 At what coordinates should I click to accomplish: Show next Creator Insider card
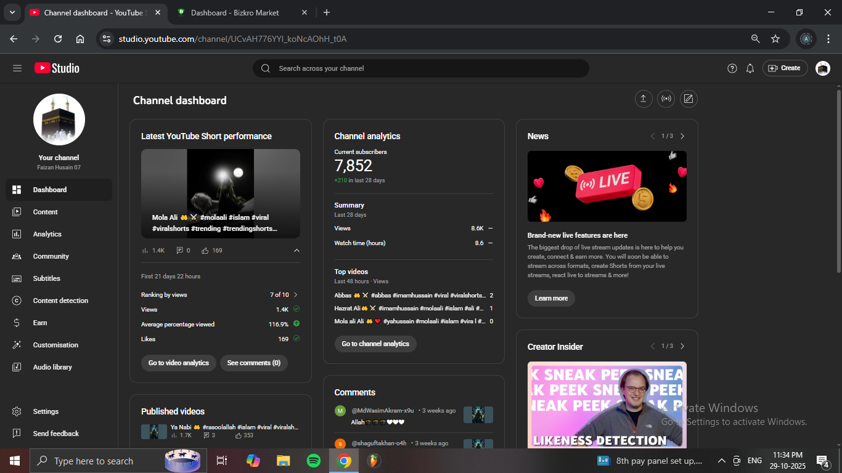682,346
